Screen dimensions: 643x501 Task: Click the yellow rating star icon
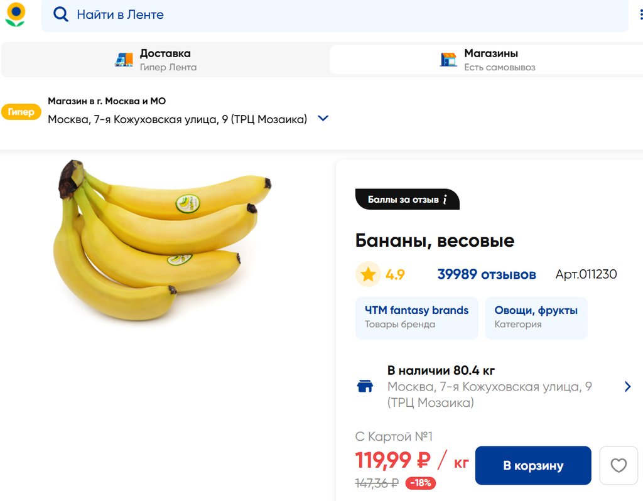point(368,274)
